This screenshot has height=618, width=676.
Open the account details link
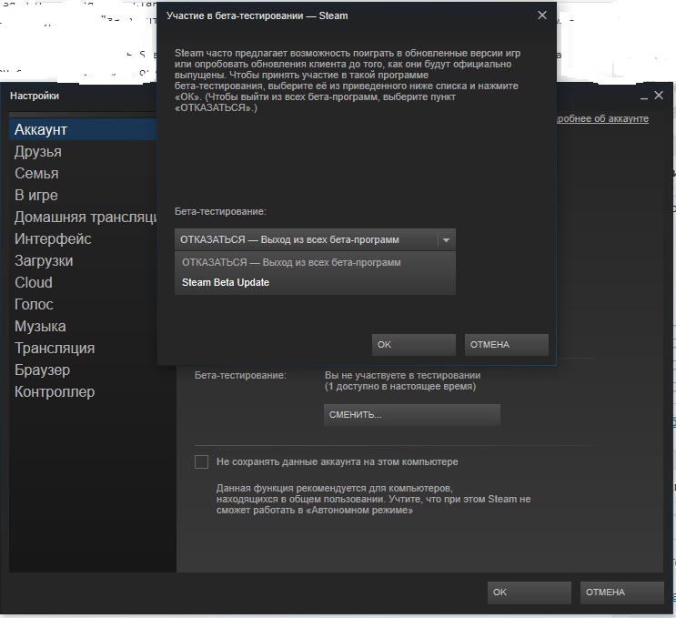click(602, 118)
